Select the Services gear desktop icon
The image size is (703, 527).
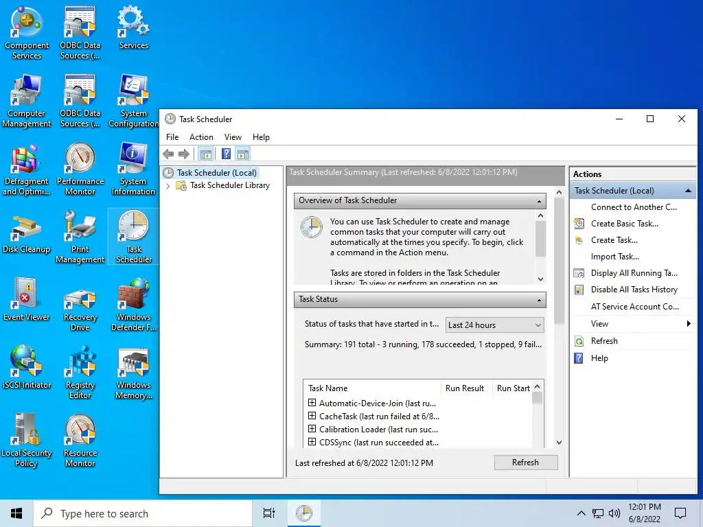point(134,28)
